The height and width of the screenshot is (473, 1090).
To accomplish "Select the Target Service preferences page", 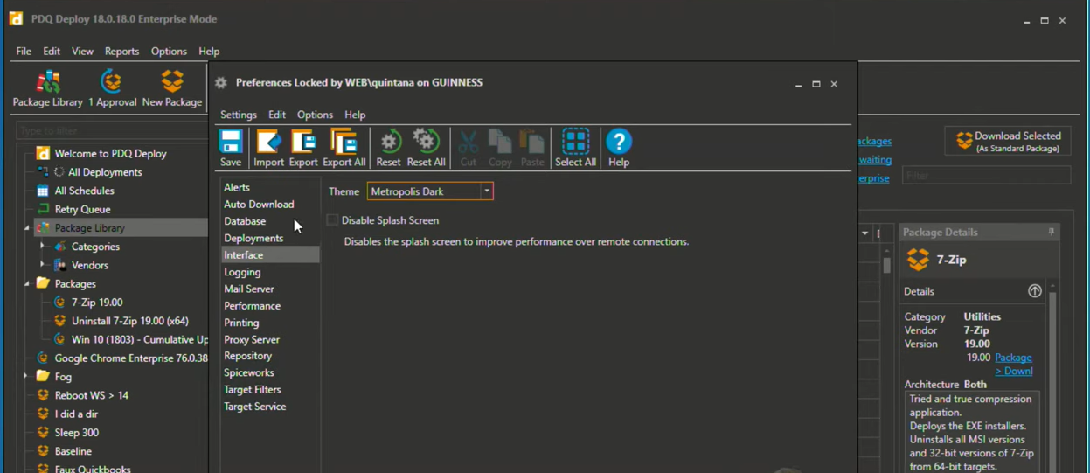I will [255, 407].
